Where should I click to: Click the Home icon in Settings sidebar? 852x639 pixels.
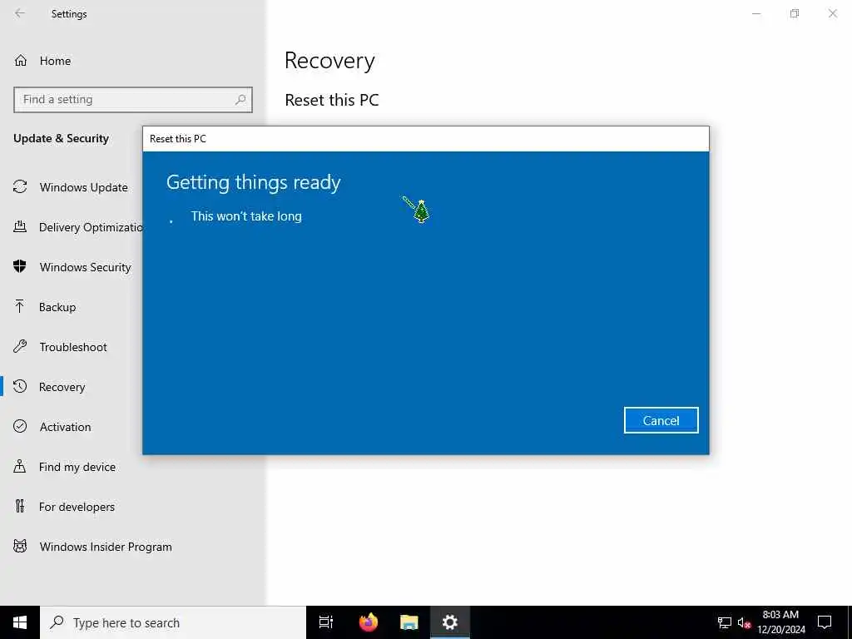(21, 60)
